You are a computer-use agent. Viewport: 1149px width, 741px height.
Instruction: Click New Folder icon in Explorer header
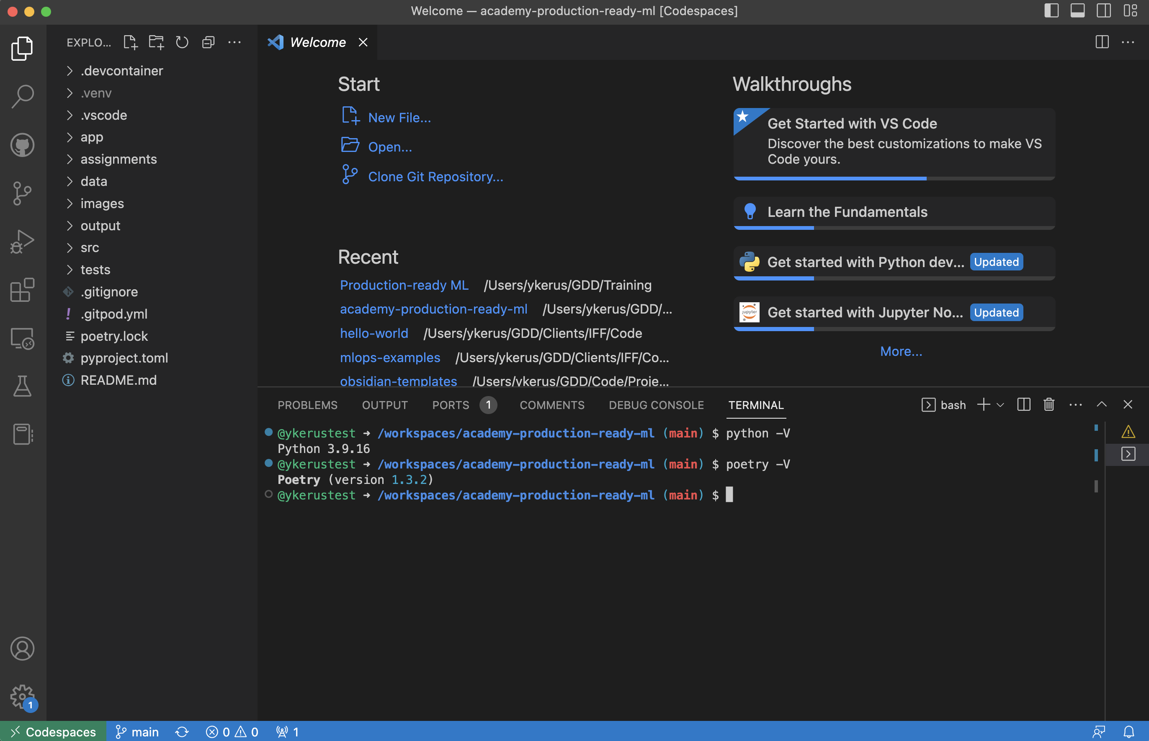click(x=156, y=42)
